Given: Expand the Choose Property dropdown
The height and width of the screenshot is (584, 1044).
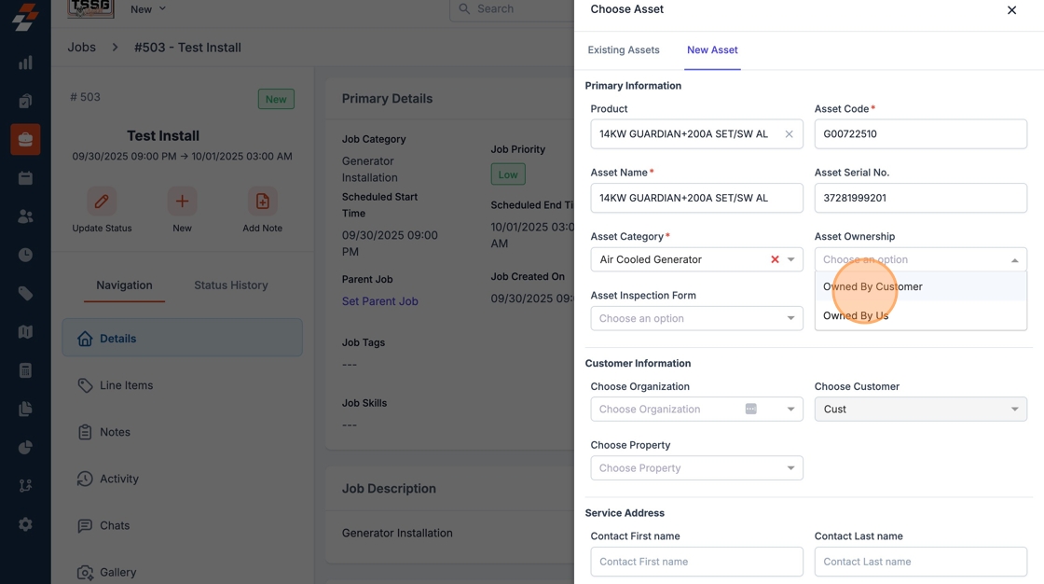Looking at the screenshot, I should click(x=696, y=468).
